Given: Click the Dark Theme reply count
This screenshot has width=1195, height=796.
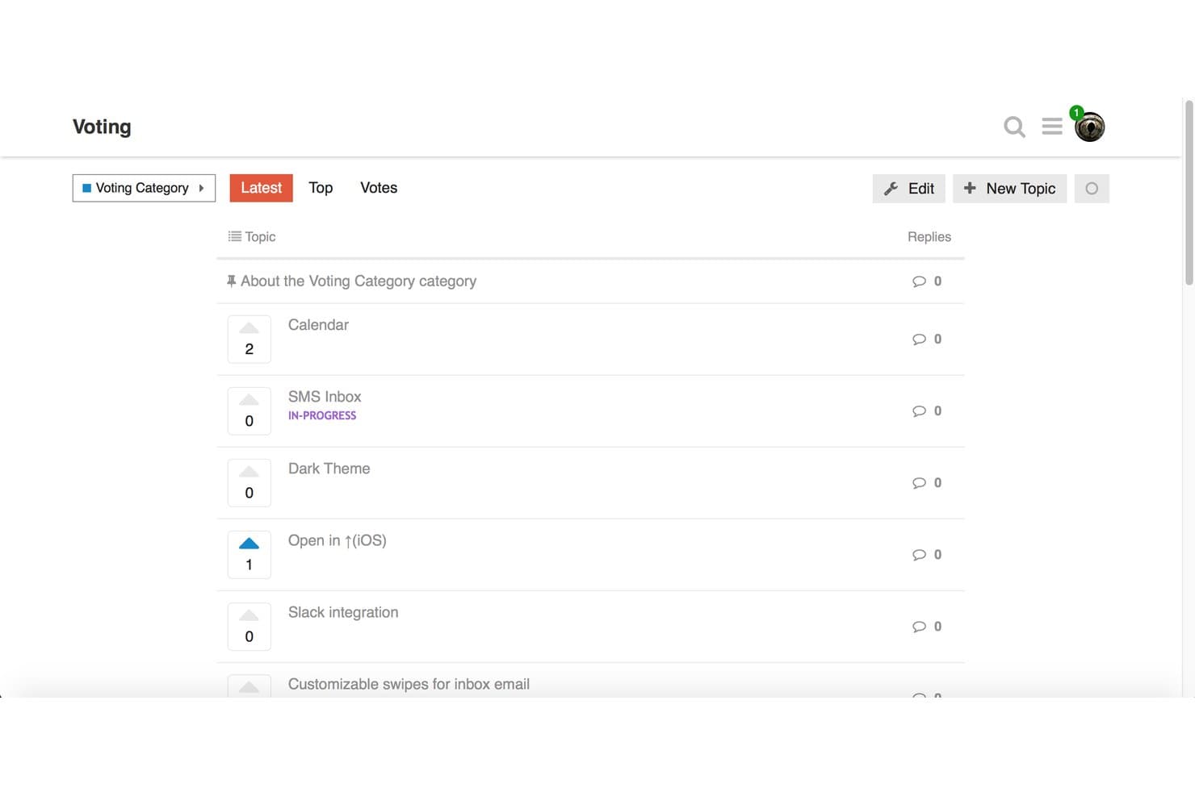Looking at the screenshot, I should [x=927, y=483].
